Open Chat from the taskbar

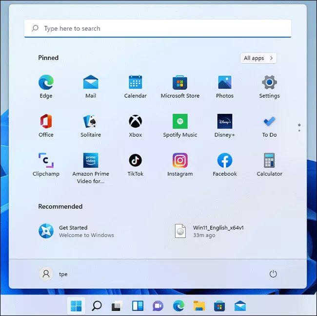tap(158, 306)
